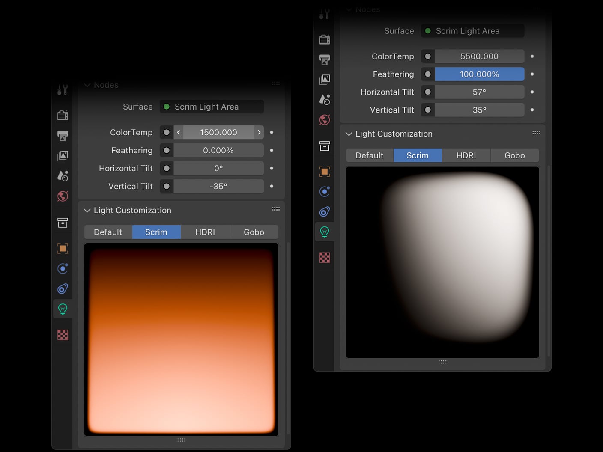Collapse the left Nodes section
Image resolution: width=603 pixels, height=452 pixels.
[87, 85]
